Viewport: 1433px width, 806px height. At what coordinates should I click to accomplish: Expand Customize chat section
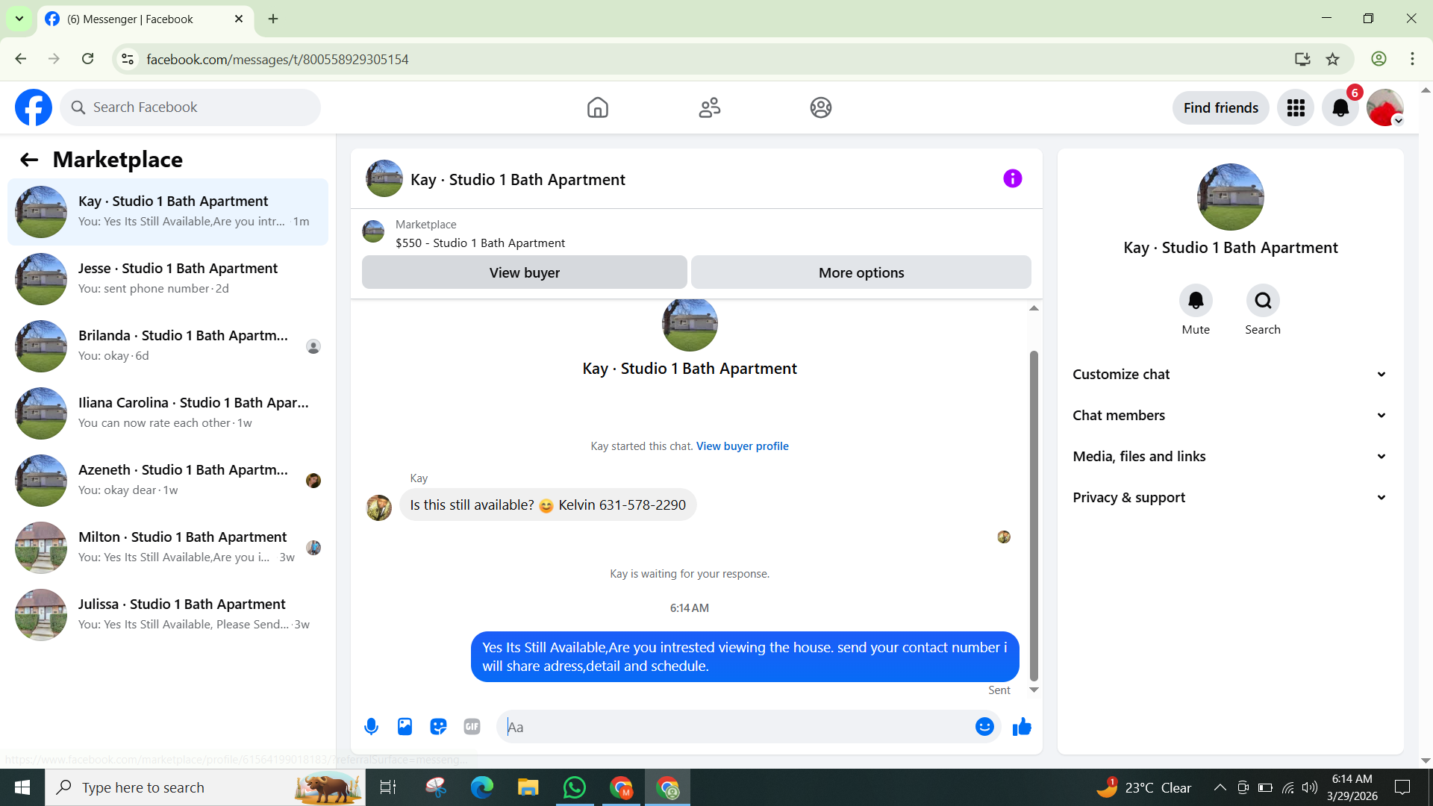(1230, 375)
